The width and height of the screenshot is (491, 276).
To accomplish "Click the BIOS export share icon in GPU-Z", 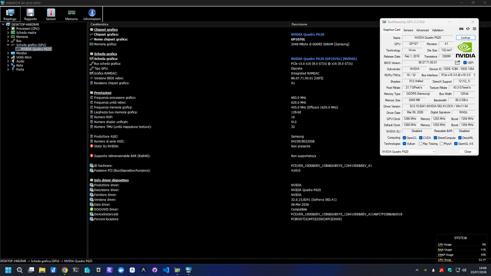I will point(458,62).
